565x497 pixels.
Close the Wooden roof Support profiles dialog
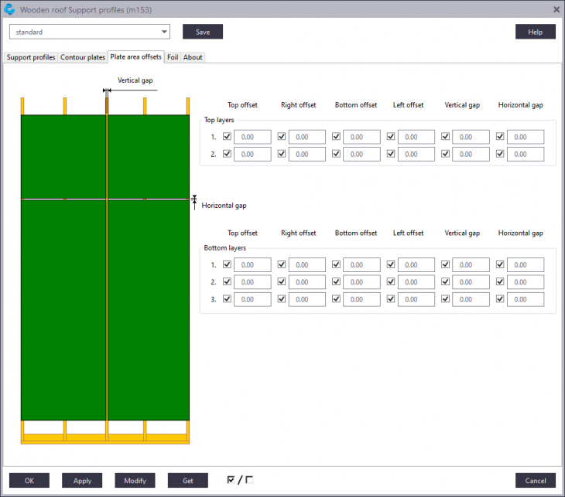[556, 9]
